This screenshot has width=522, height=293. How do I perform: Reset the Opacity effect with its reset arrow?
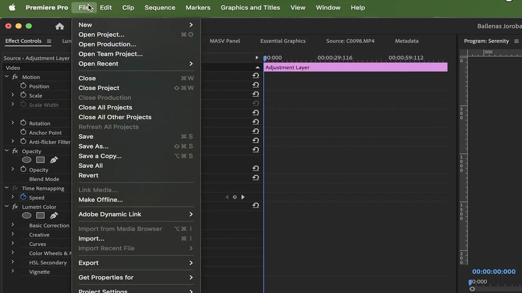256,150
